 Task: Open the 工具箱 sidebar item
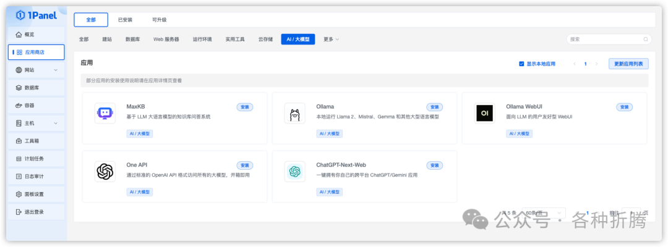coord(36,141)
